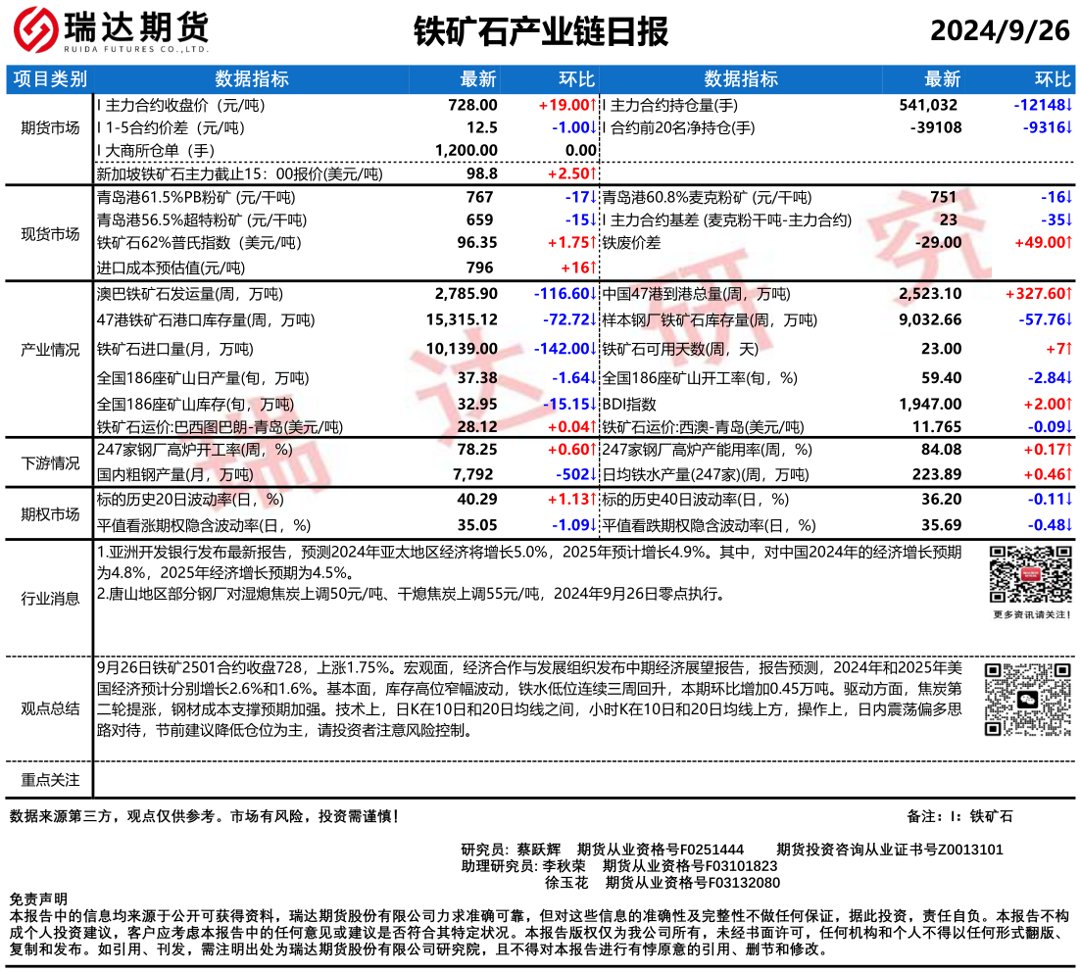Click the Ruida Futures red logo icon
This screenshot has width=1080, height=972.
34,30
